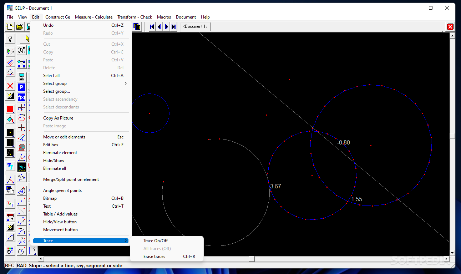Image resolution: width=461 pixels, height=274 pixels.
Task: Click the horizontal scrollbar left arrow
Action: click(41, 259)
